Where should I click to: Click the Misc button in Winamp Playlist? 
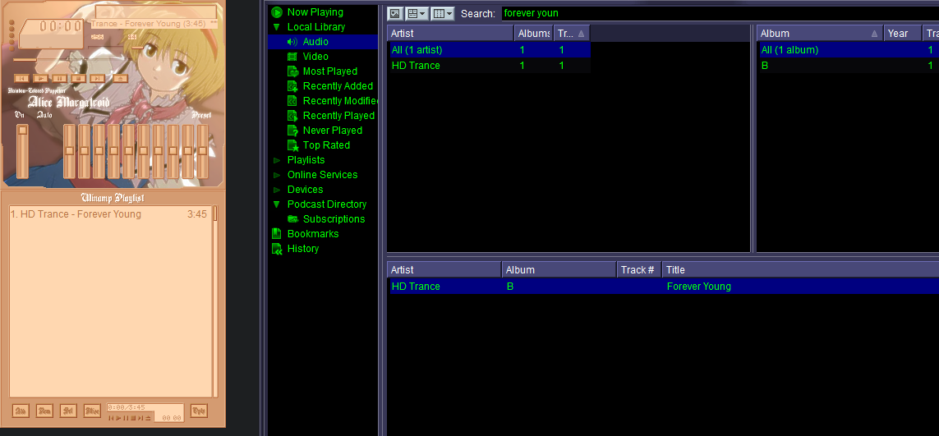point(92,411)
